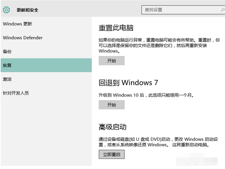This screenshot has height=169, width=225.
Task: Click the 回退到 Windows 7 heading
Action: pyautogui.click(x=128, y=83)
